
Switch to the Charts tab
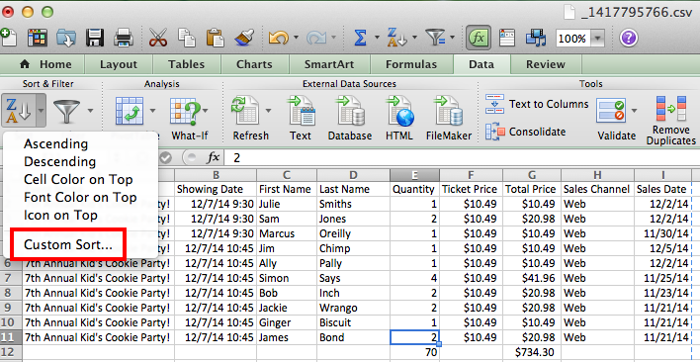[254, 64]
